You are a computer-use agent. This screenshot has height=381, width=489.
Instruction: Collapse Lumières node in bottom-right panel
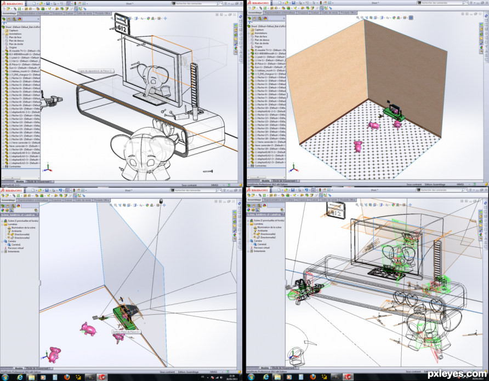(248, 224)
